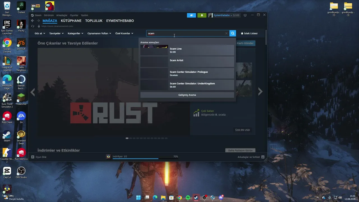The height and width of the screenshot is (202, 359).
Task: Clear the search text with the X
Action: (x=226, y=33)
